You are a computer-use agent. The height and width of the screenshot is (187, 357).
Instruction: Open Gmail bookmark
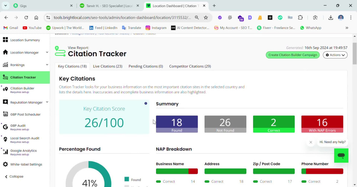(11, 28)
